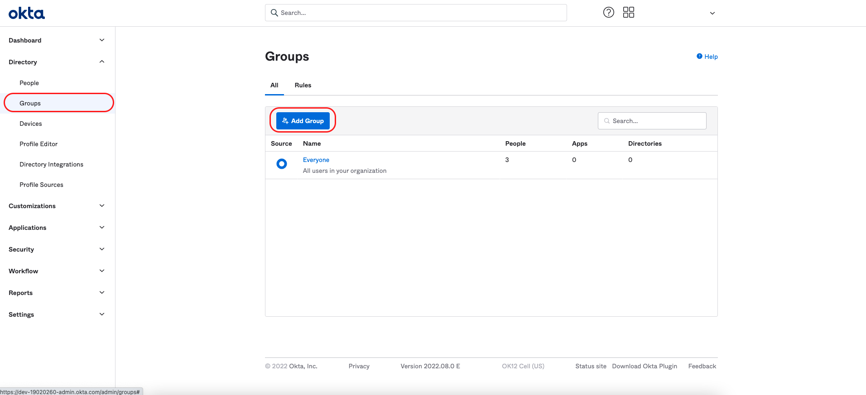This screenshot has width=866, height=395.
Task: Click the Okta logo
Action: [x=27, y=13]
